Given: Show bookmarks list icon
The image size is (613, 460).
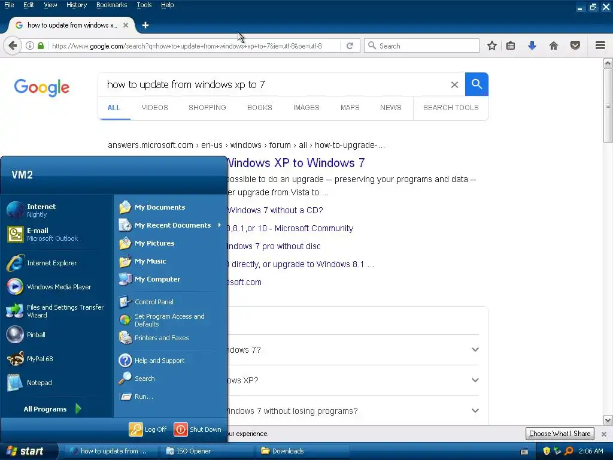Looking at the screenshot, I should click(511, 46).
